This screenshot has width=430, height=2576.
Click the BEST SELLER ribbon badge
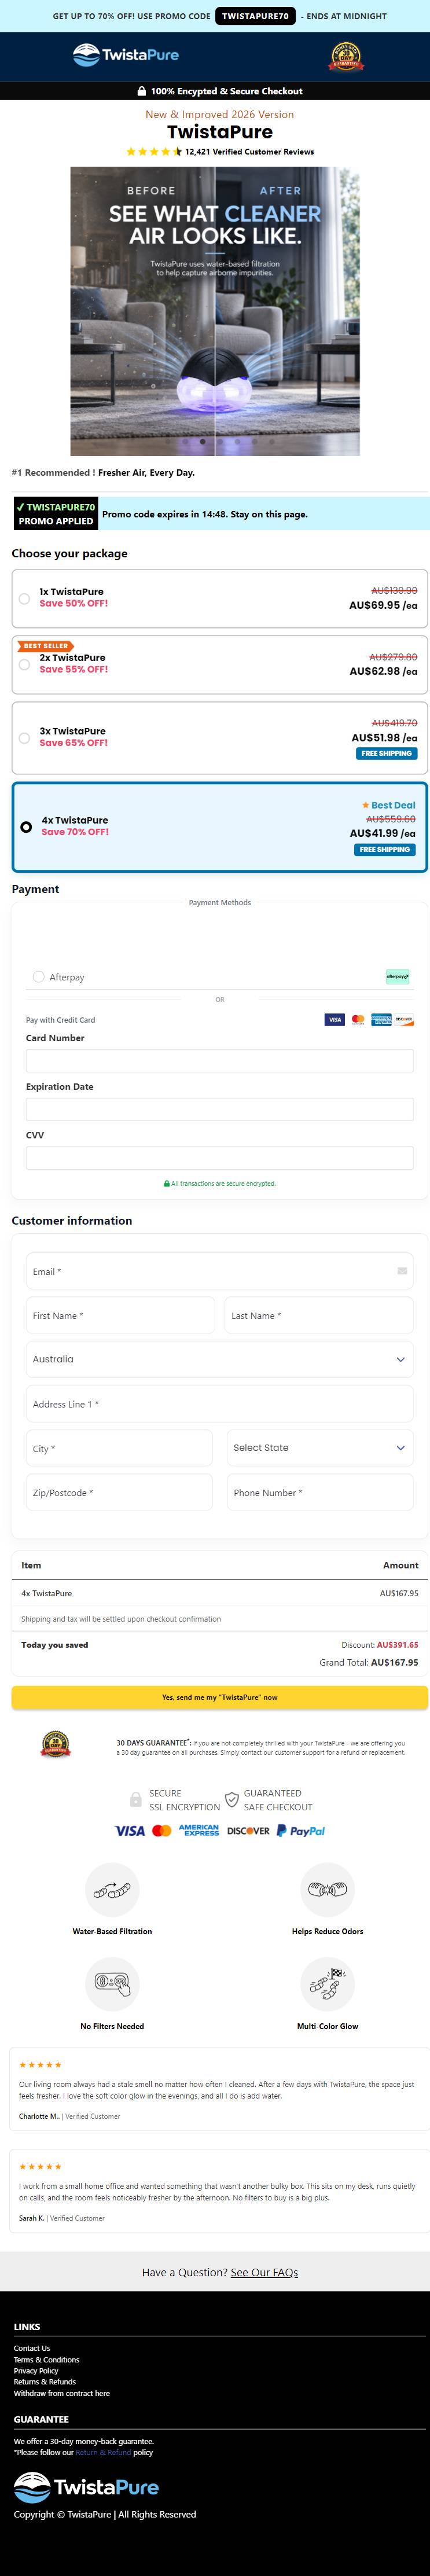(45, 646)
